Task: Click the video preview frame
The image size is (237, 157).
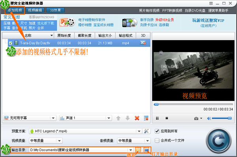Action: click(193, 70)
